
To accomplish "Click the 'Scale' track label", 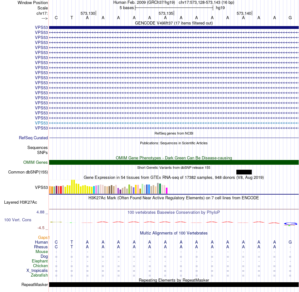I will (42, 8).
